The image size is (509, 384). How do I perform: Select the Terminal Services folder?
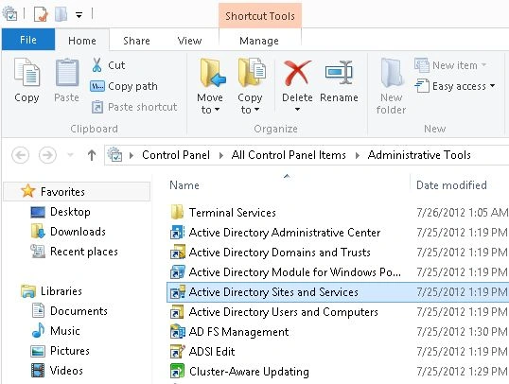click(232, 213)
